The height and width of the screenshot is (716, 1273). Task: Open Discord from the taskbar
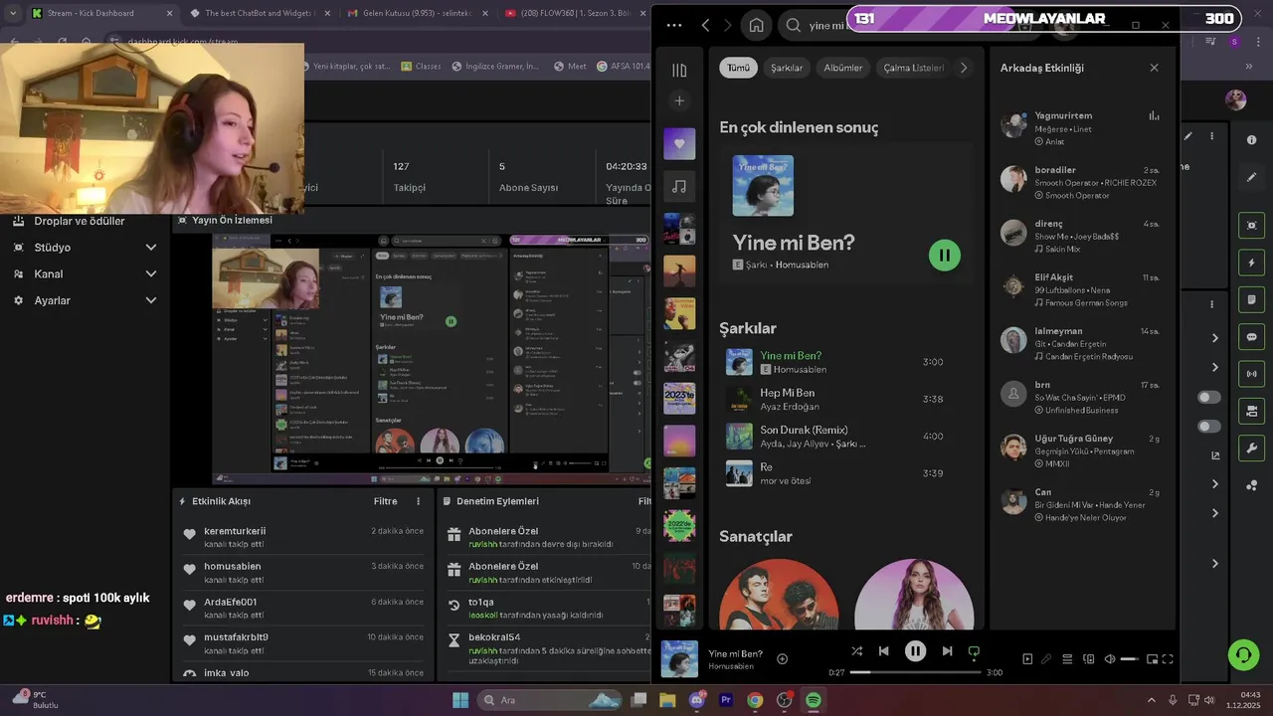coord(697,700)
